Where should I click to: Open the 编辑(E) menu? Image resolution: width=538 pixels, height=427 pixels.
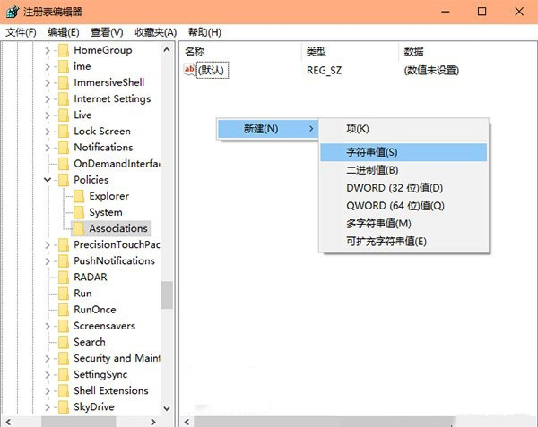(x=64, y=32)
